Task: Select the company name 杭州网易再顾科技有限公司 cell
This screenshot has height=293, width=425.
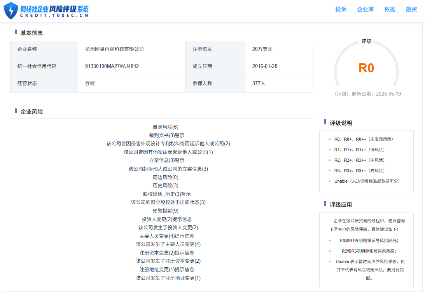Action: 114,49
